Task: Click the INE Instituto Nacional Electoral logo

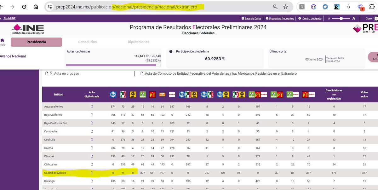Action: tap(28, 29)
